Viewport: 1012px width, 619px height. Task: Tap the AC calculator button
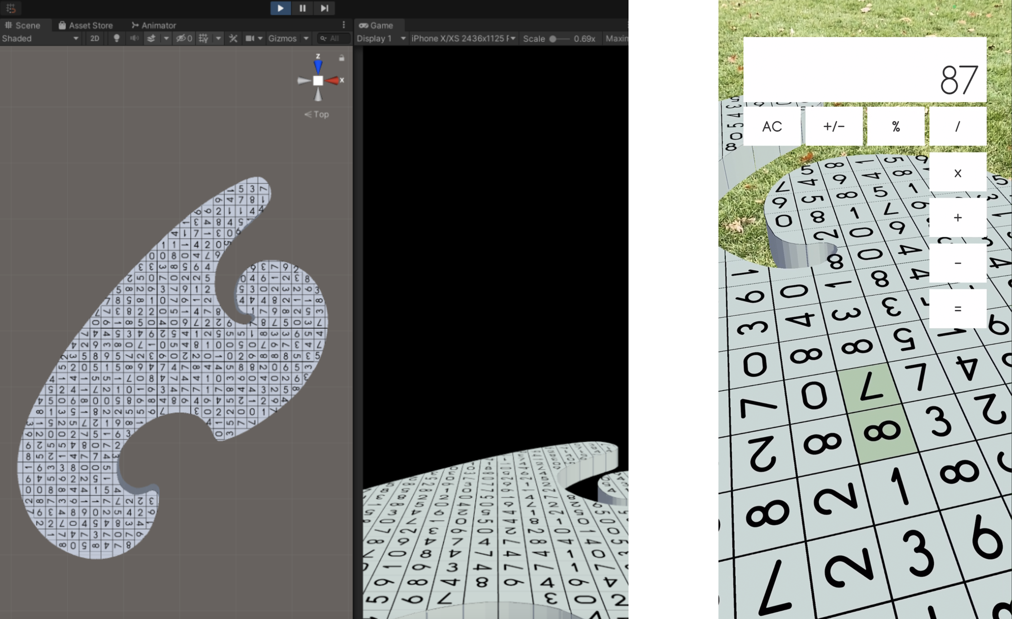click(772, 126)
